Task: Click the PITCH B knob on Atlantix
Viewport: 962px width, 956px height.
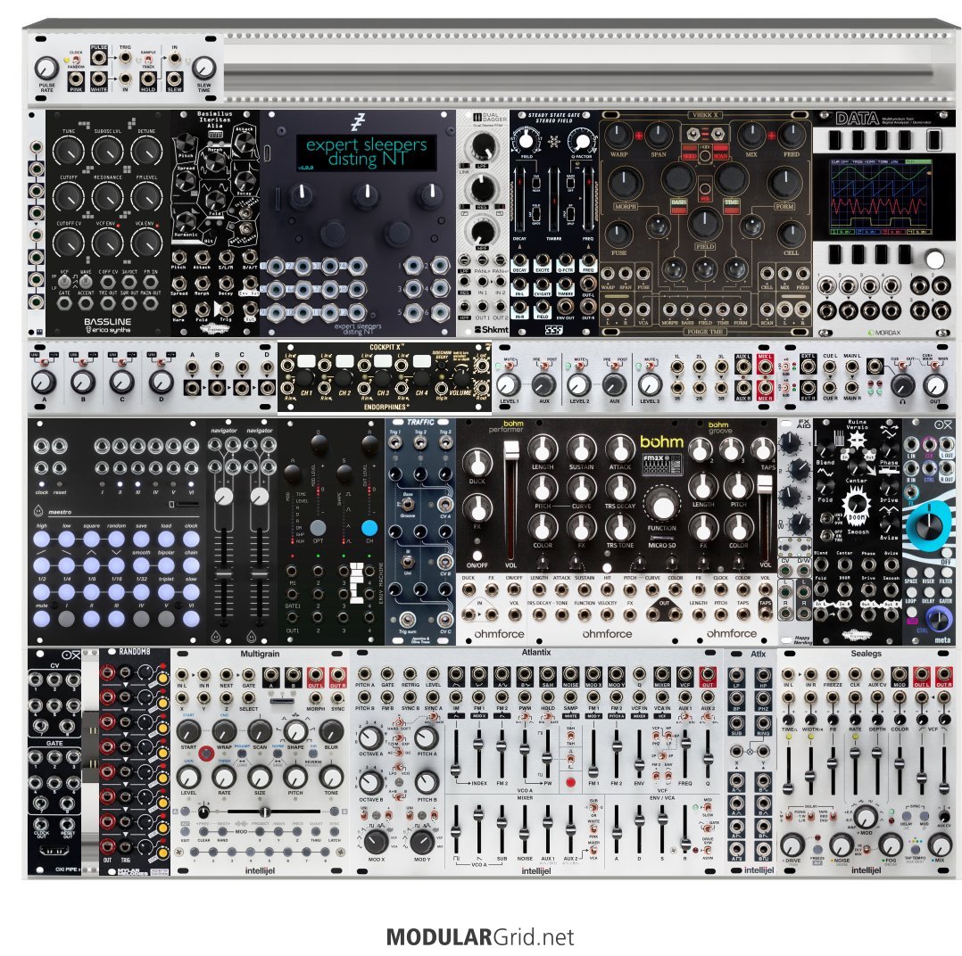Action: 425,783
